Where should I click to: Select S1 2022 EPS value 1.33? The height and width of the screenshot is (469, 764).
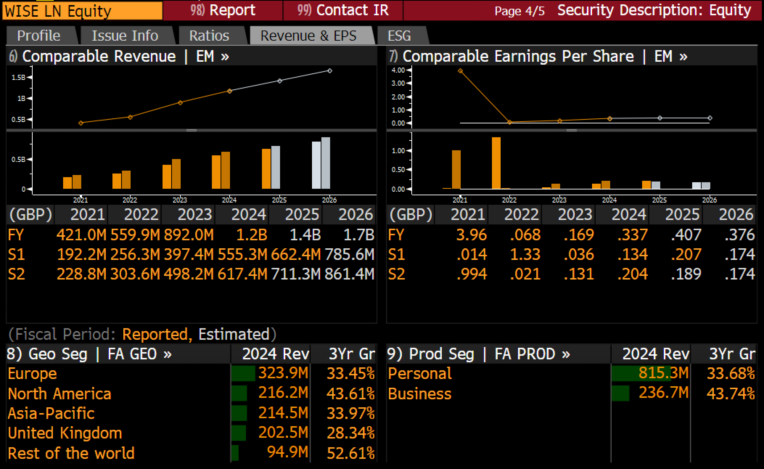click(x=525, y=254)
